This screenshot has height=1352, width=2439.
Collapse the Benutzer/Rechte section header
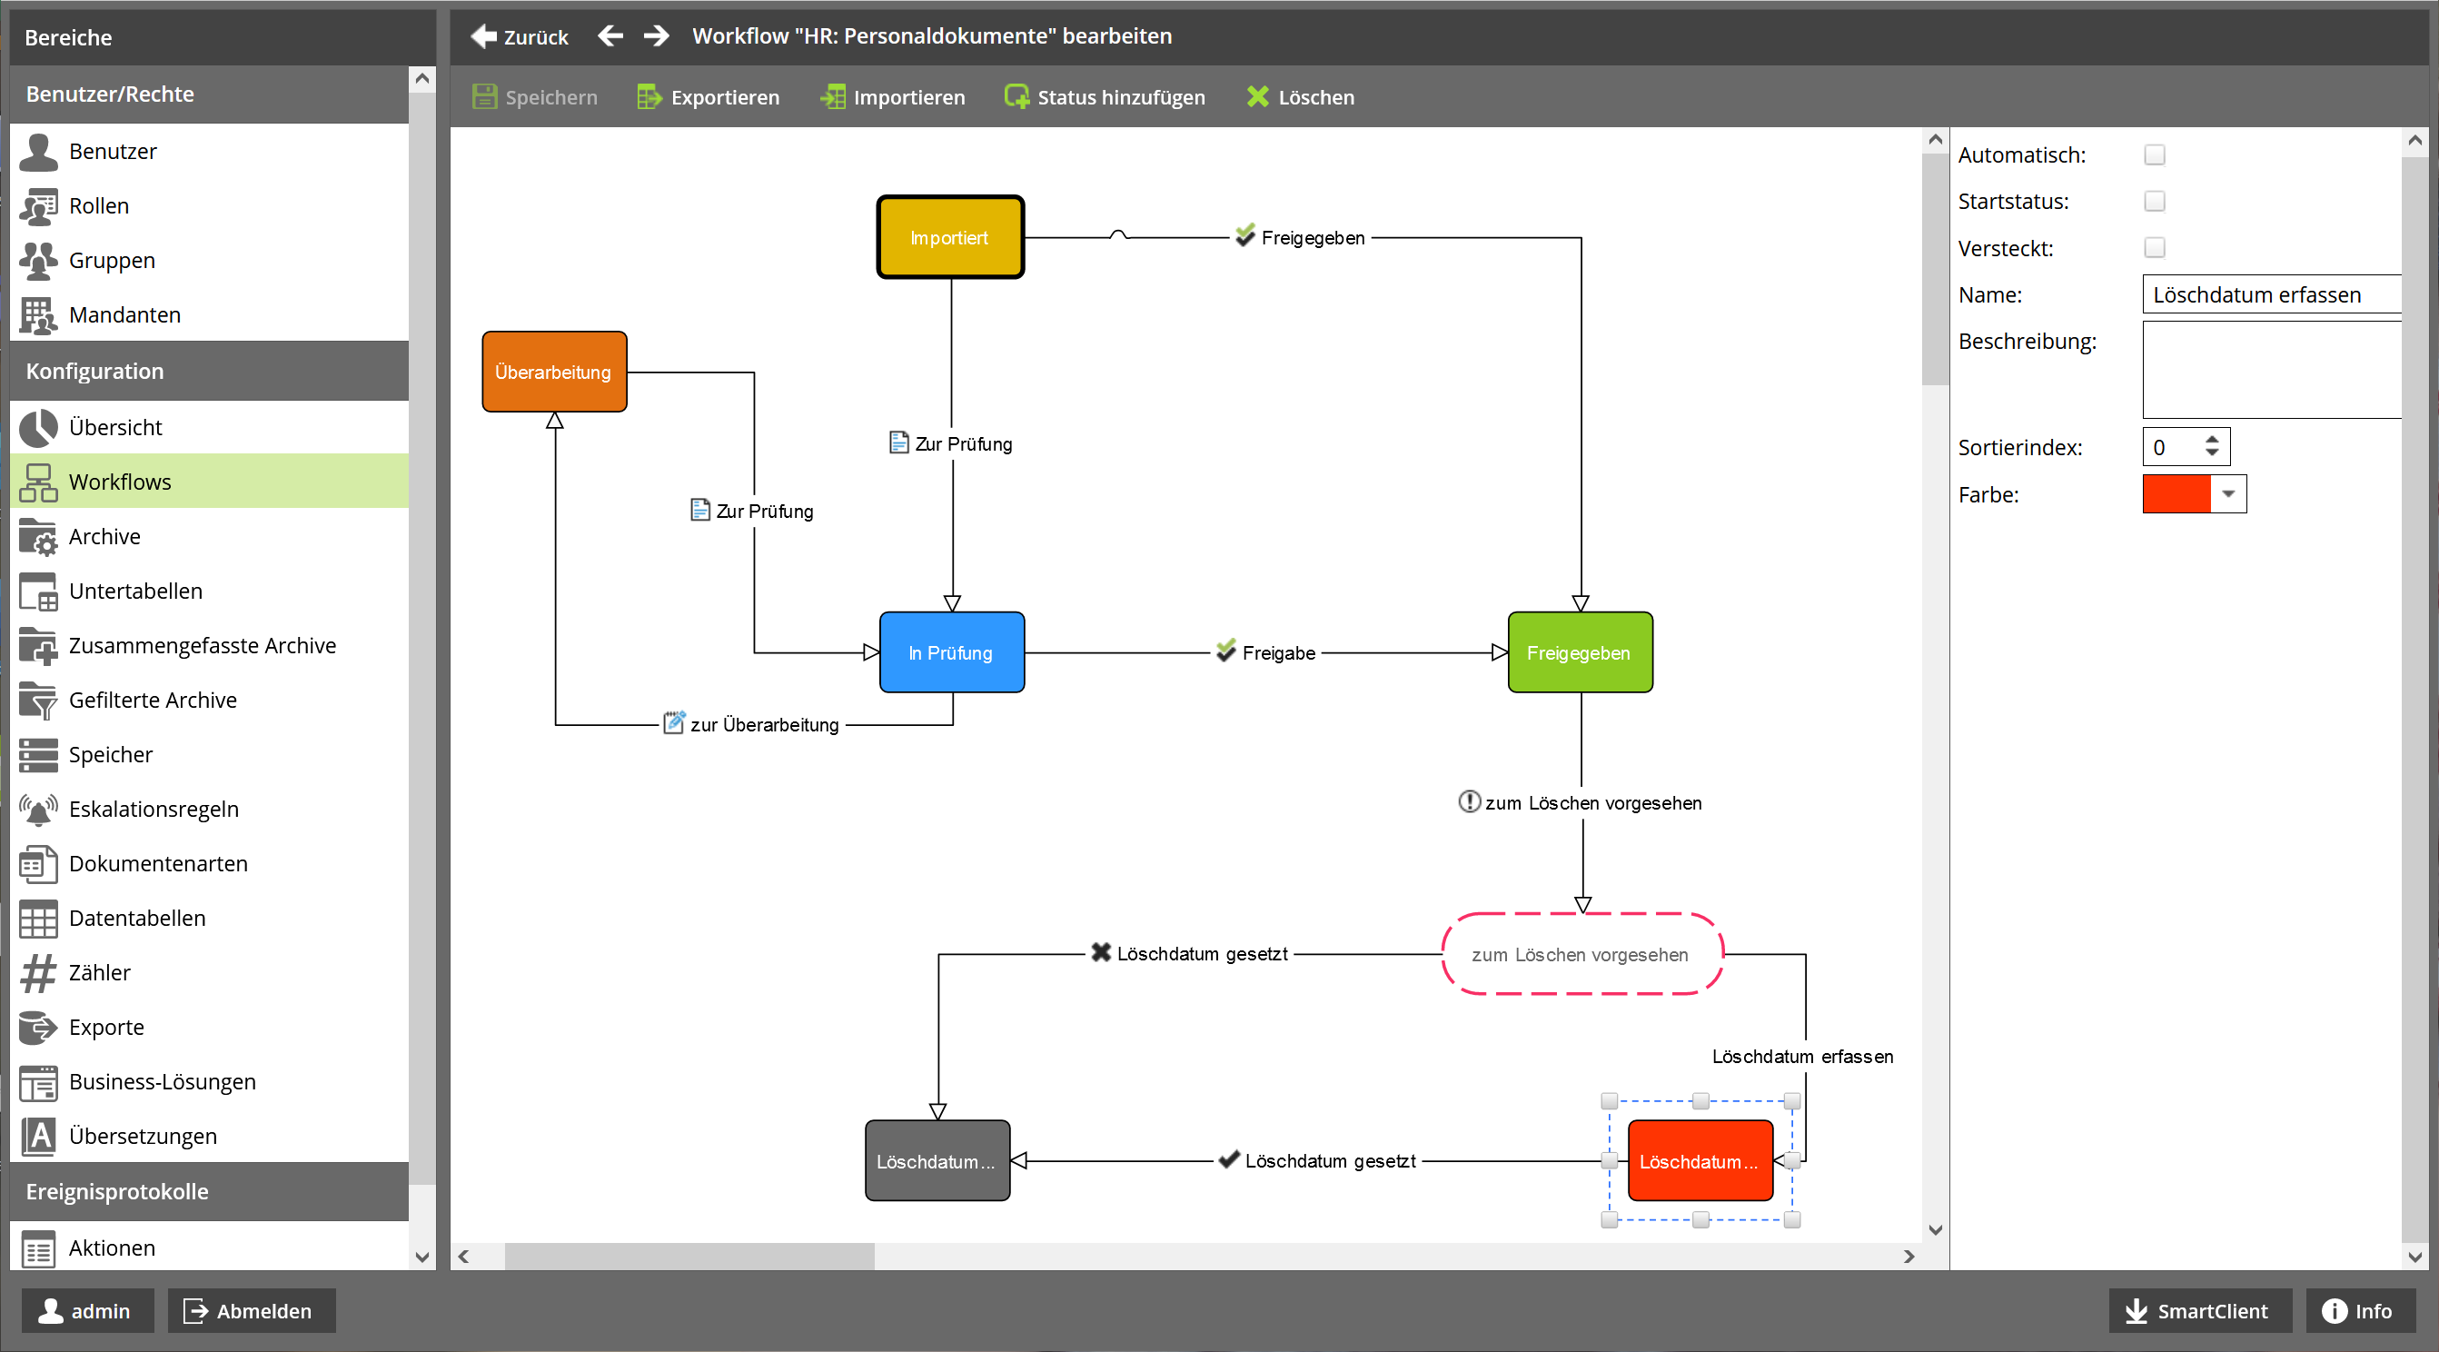[x=208, y=94]
